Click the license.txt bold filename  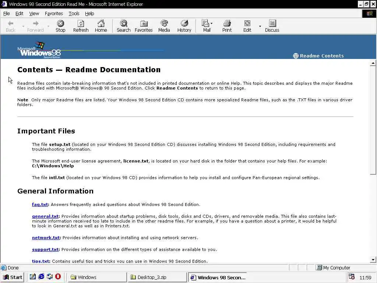point(136,161)
